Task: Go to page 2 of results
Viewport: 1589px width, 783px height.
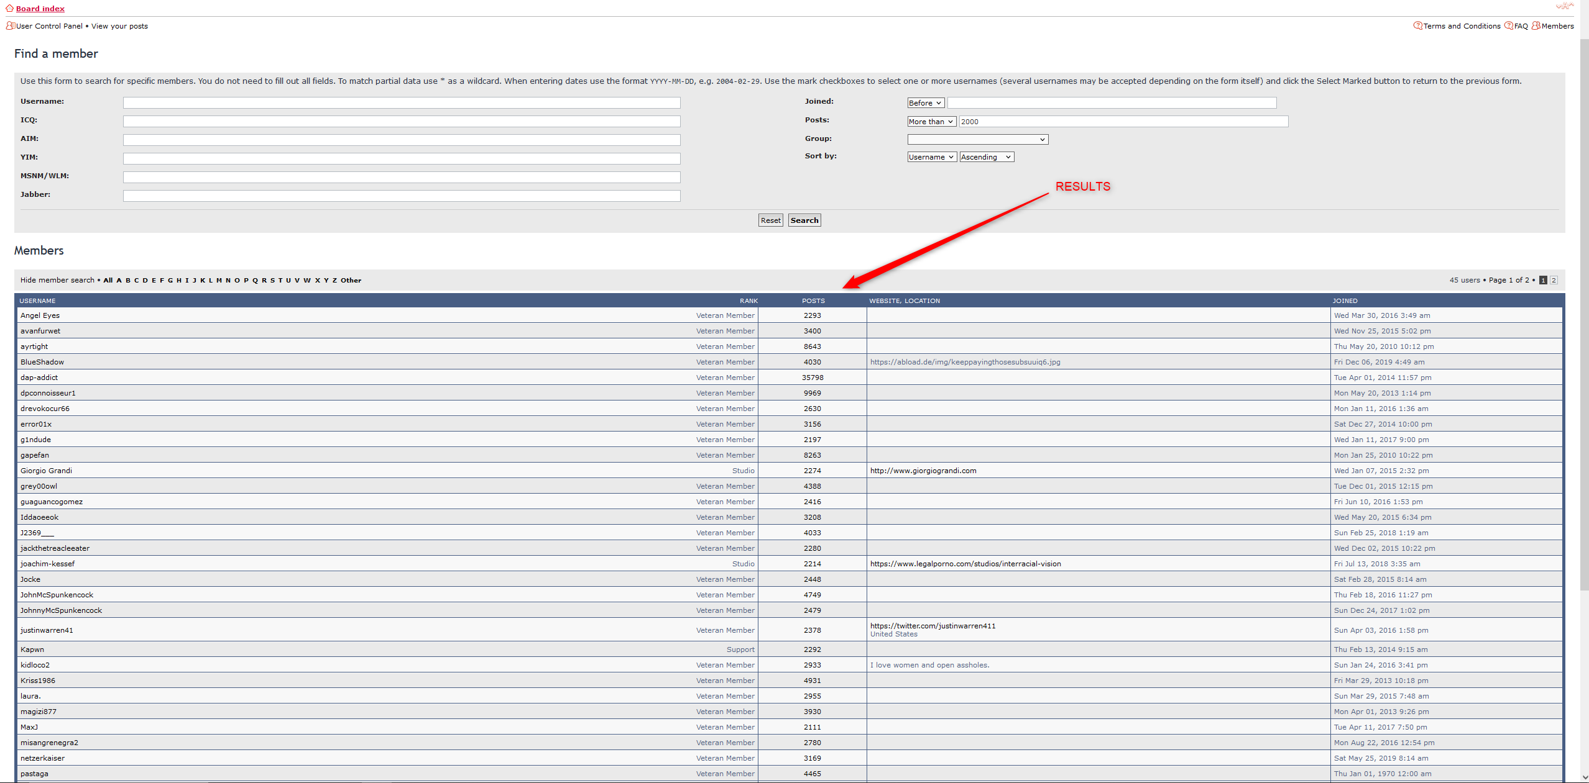Action: tap(1553, 280)
